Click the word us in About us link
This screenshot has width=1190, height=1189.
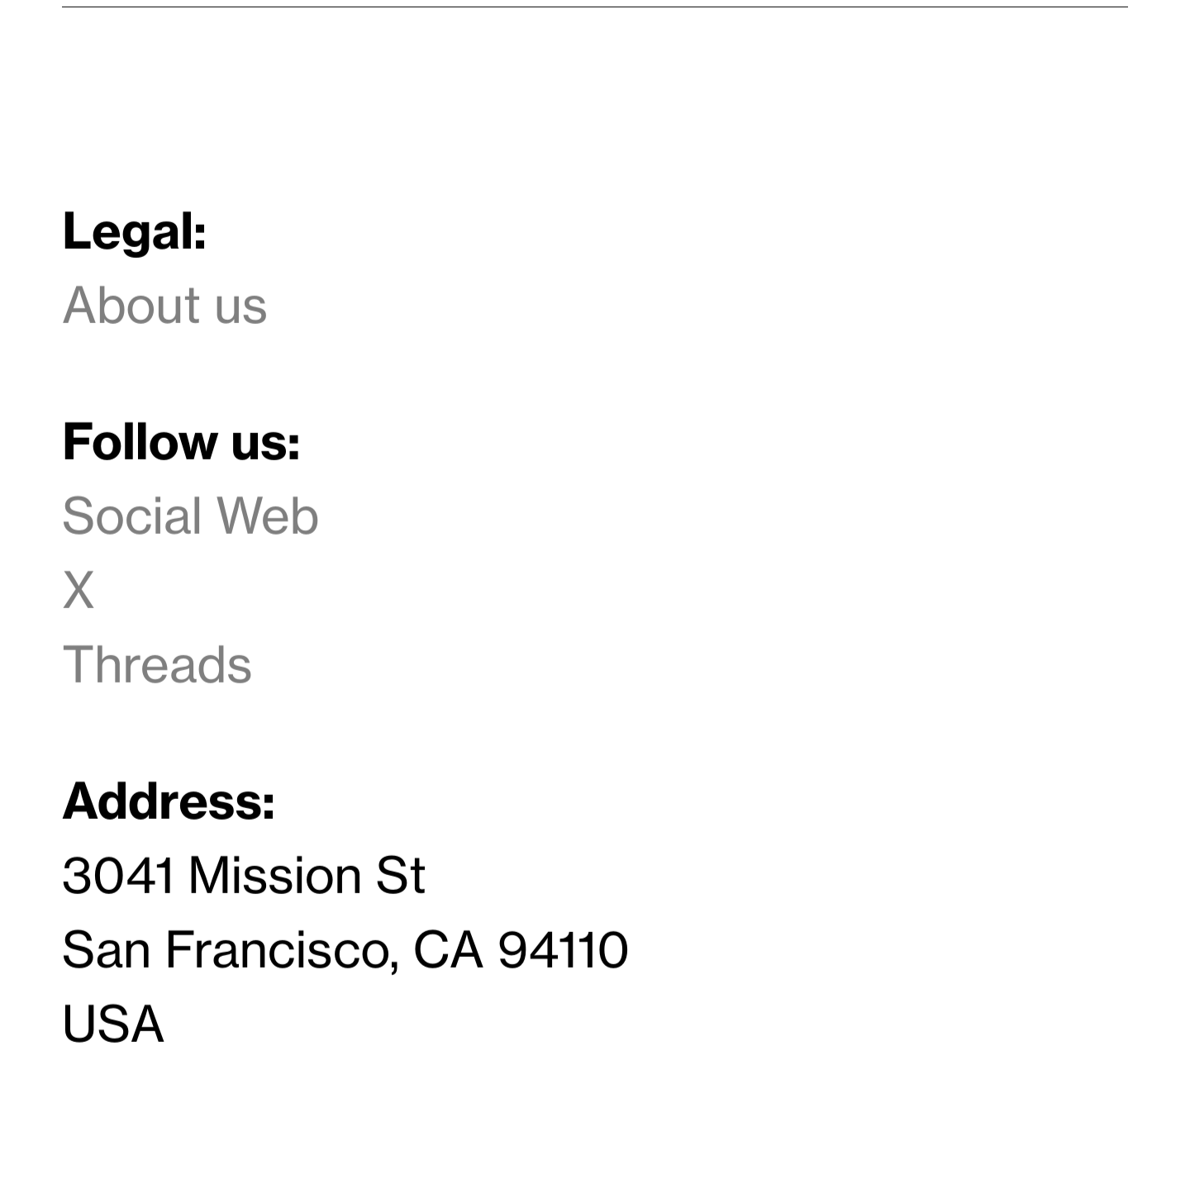240,307
